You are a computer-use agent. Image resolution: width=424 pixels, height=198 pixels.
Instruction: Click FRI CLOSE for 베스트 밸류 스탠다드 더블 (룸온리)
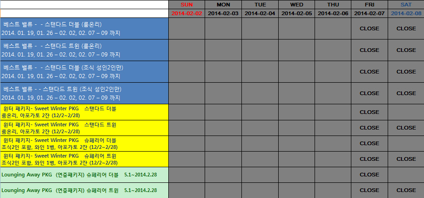(369, 28)
